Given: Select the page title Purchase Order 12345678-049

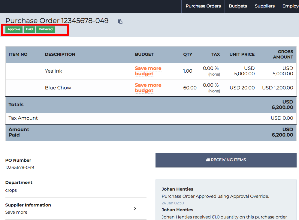Looking at the screenshot, I should pyautogui.click(x=57, y=21).
